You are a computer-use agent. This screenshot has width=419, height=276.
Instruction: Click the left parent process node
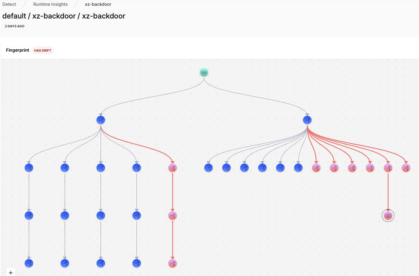pyautogui.click(x=100, y=120)
